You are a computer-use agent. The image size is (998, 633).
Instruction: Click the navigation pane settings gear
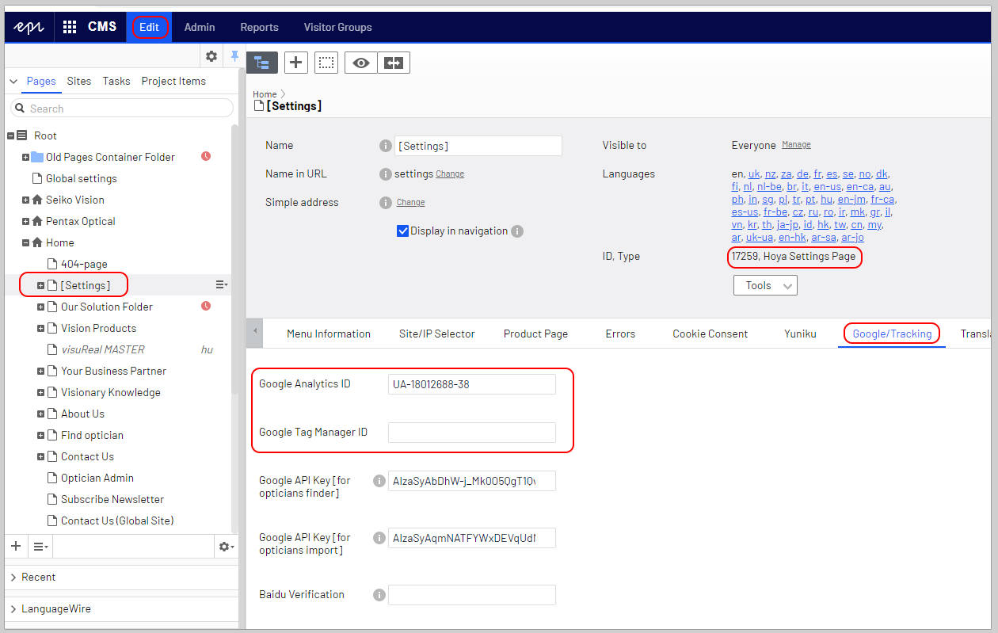pyautogui.click(x=211, y=56)
